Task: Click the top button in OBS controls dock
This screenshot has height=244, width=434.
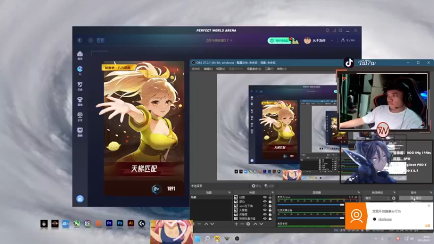Action: tap(416, 198)
